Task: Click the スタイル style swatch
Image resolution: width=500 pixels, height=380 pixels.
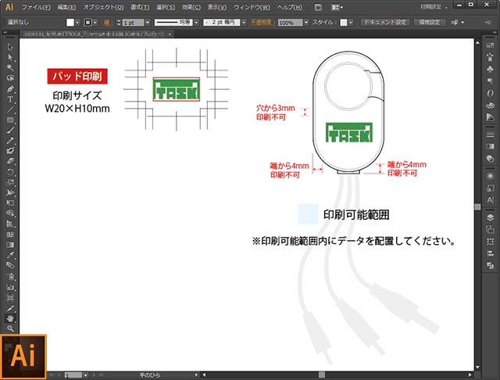Action: (x=344, y=23)
